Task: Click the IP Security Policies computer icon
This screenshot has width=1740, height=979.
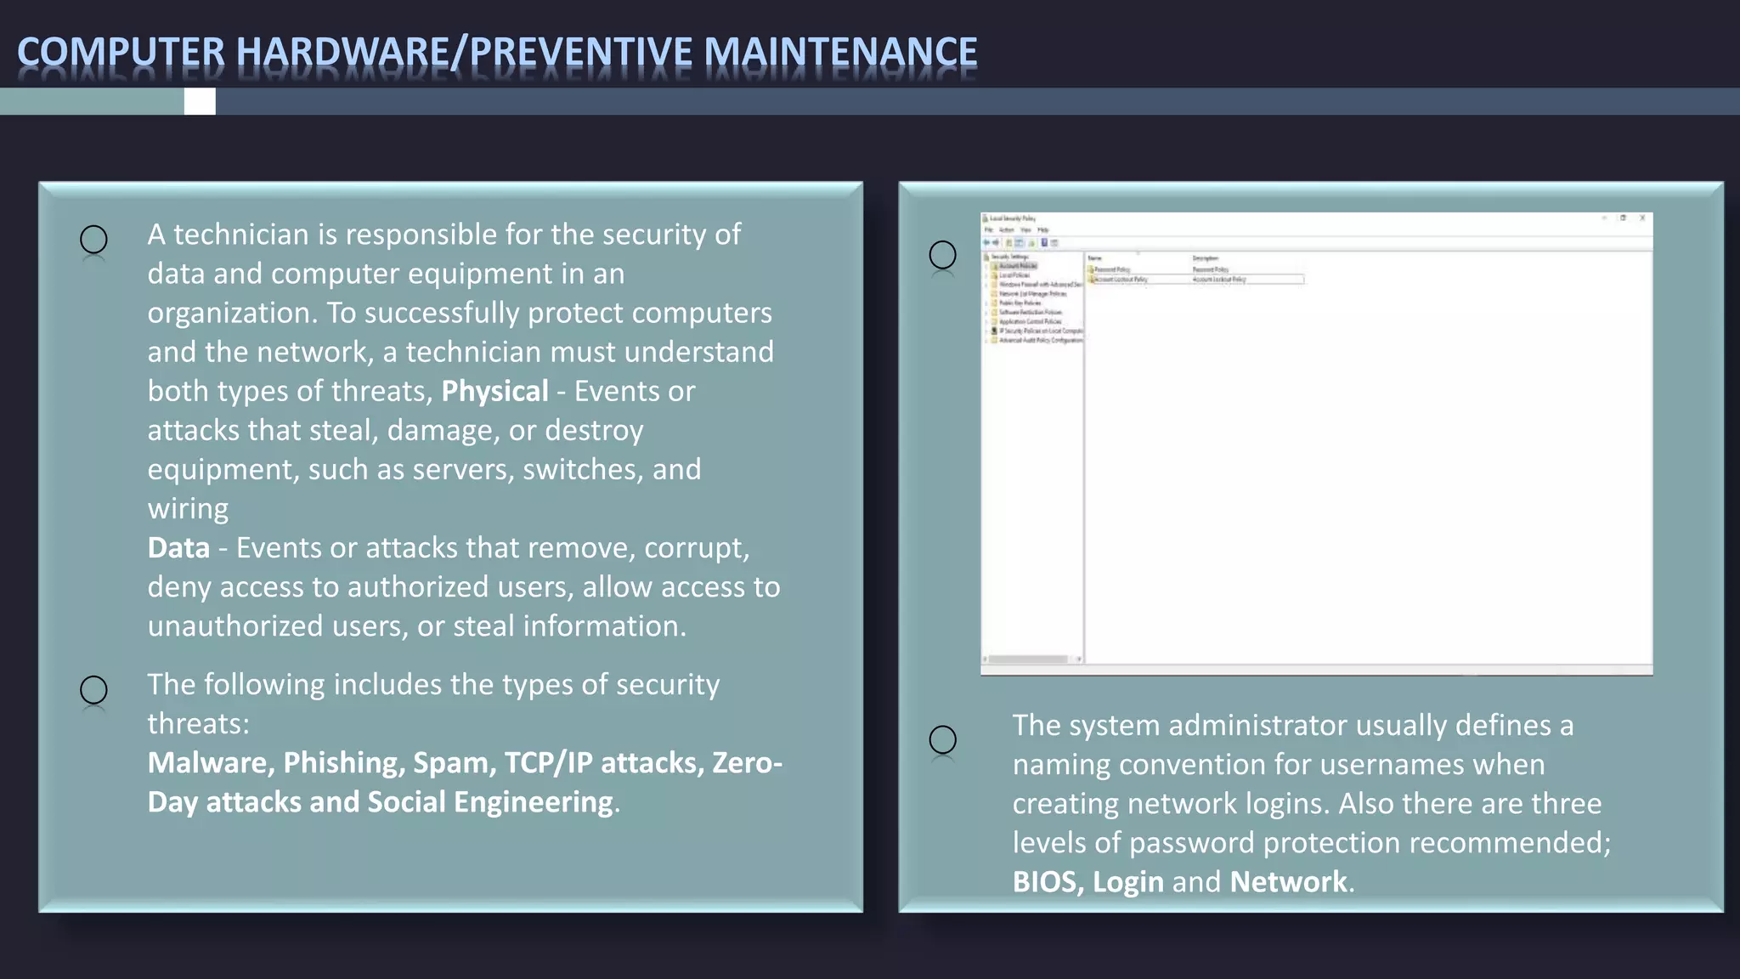Action: 994,331
